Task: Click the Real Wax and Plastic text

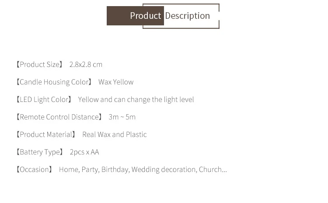Action: (x=115, y=134)
